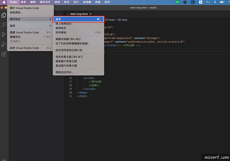Select 從下列來源移轉鍵盤快速鍵...
Screen dimensions: 230x161
[x=78, y=43]
